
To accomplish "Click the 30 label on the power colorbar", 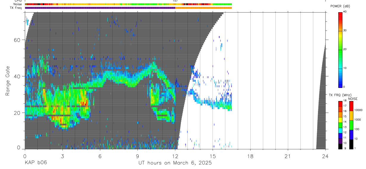I will coord(345,31).
